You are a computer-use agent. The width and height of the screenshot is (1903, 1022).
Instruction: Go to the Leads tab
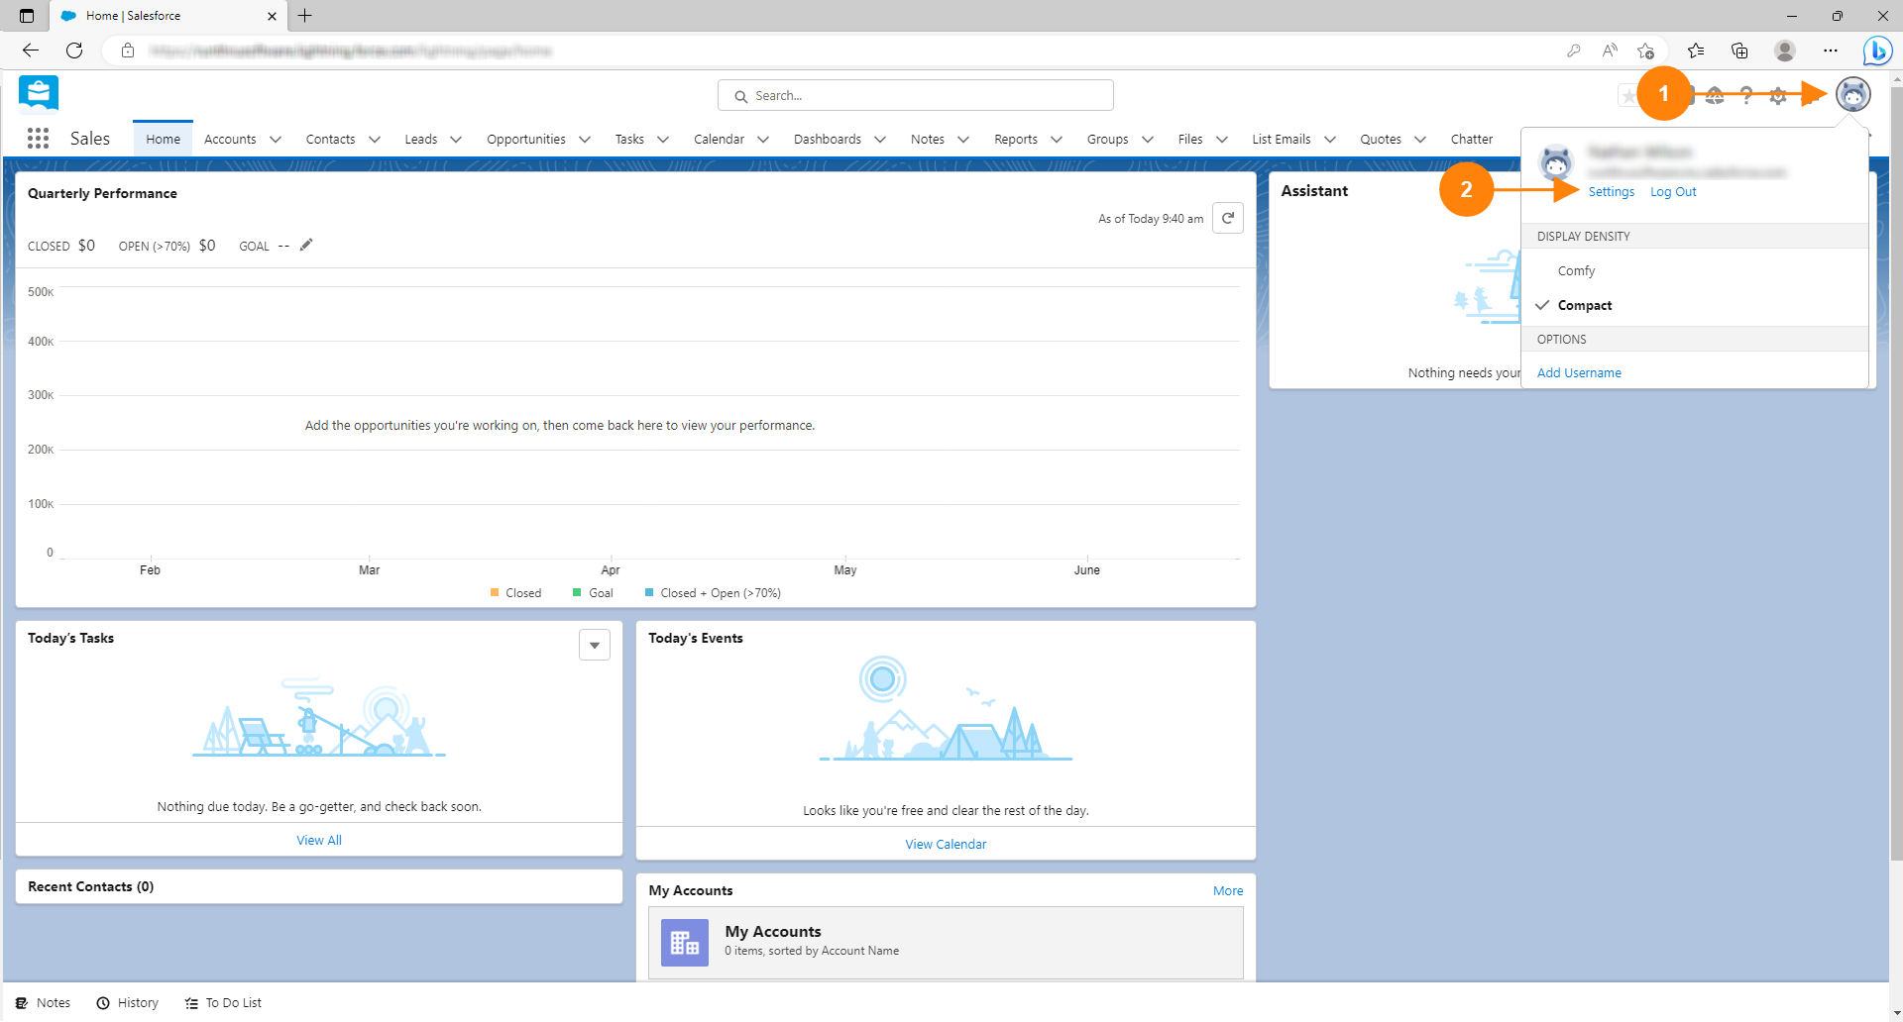420,140
